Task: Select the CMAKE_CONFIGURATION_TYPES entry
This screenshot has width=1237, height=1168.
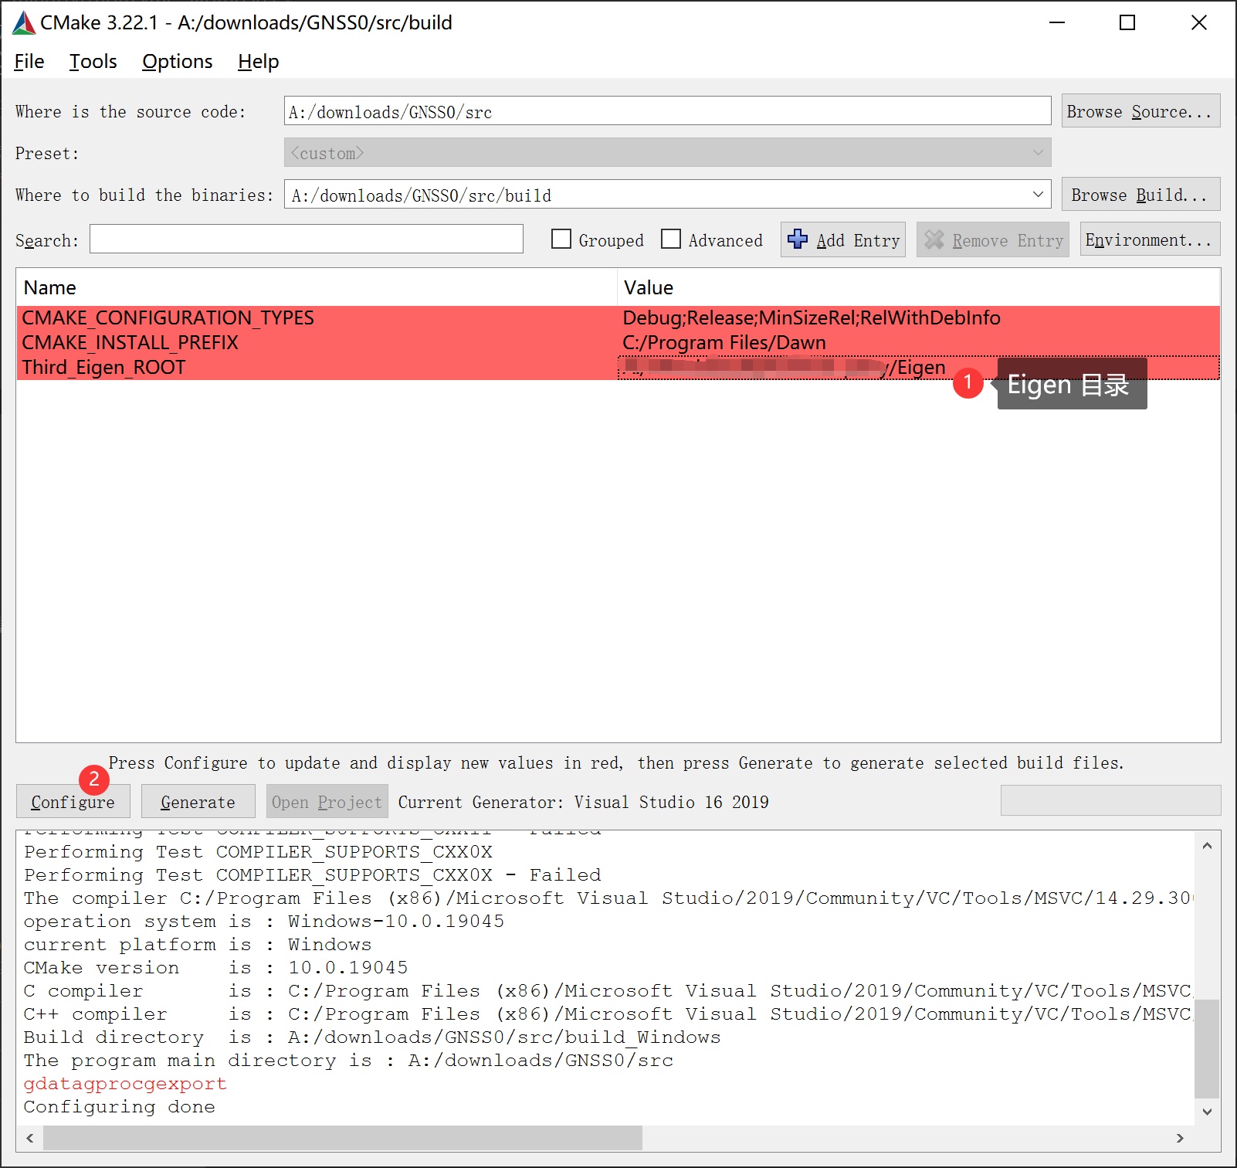Action: coord(168,317)
